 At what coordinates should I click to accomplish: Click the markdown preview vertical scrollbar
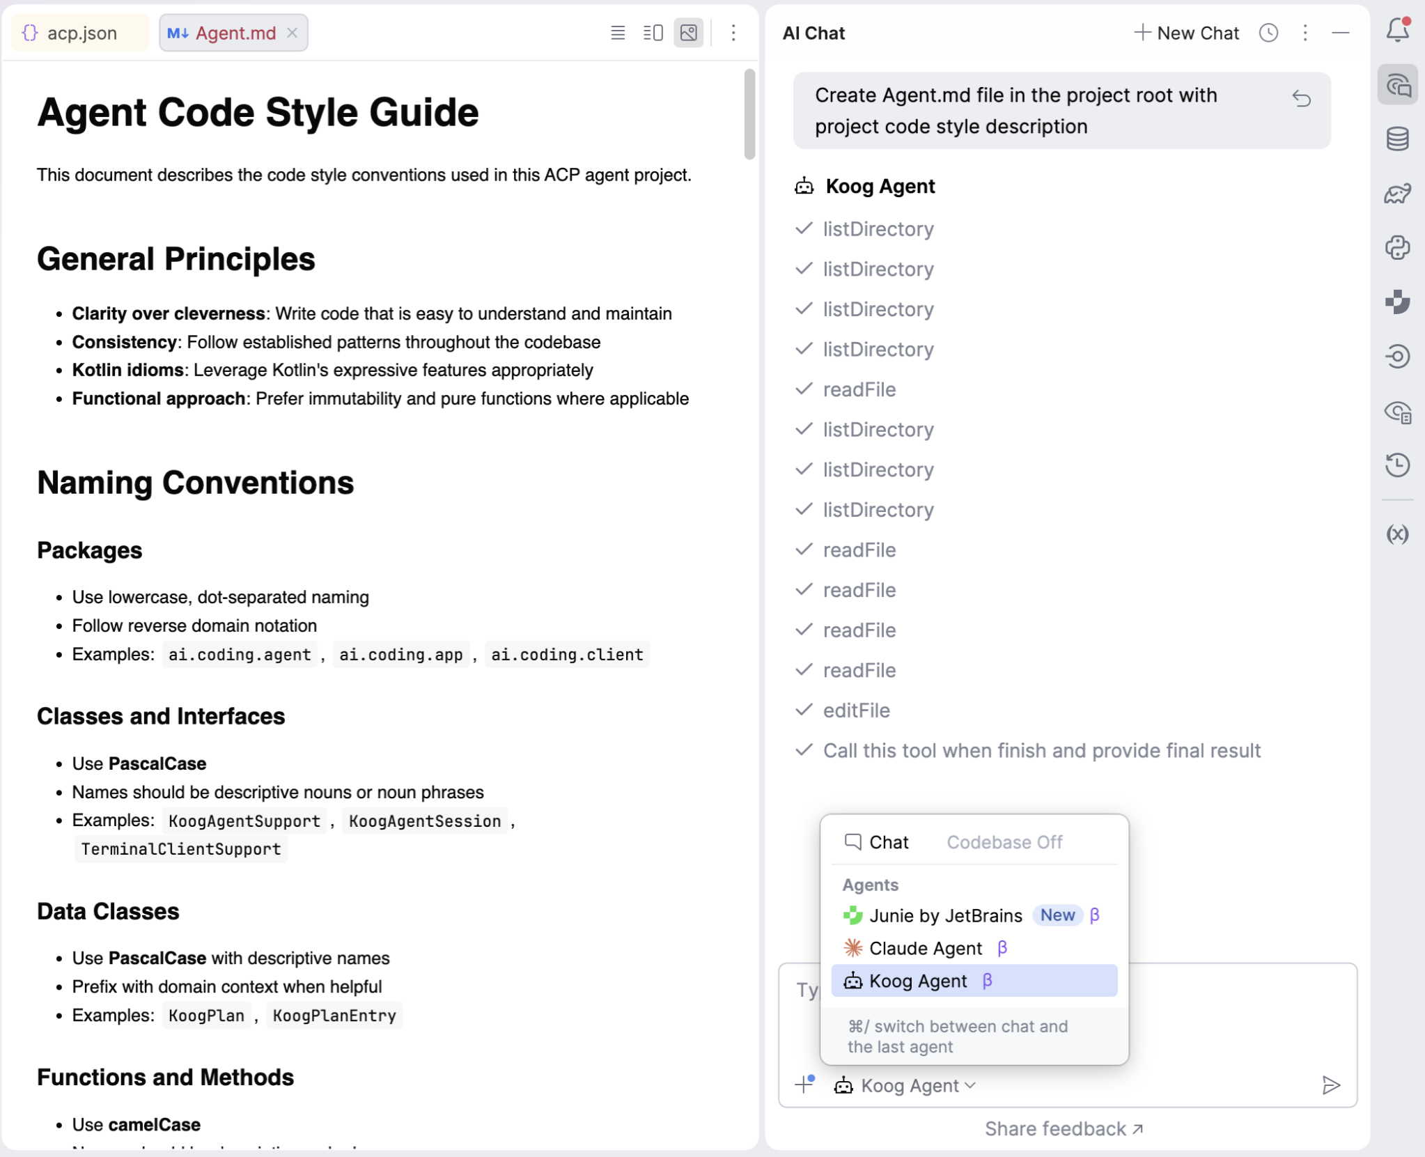pyautogui.click(x=749, y=115)
